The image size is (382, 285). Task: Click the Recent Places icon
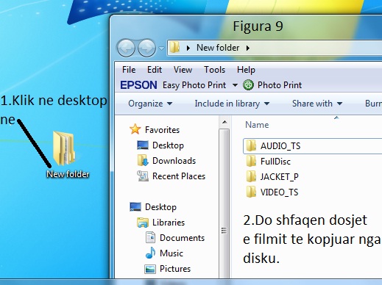pos(143,176)
